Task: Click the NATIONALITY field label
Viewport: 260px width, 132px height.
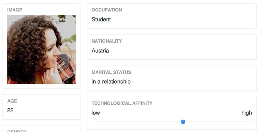Action: tap(107, 41)
